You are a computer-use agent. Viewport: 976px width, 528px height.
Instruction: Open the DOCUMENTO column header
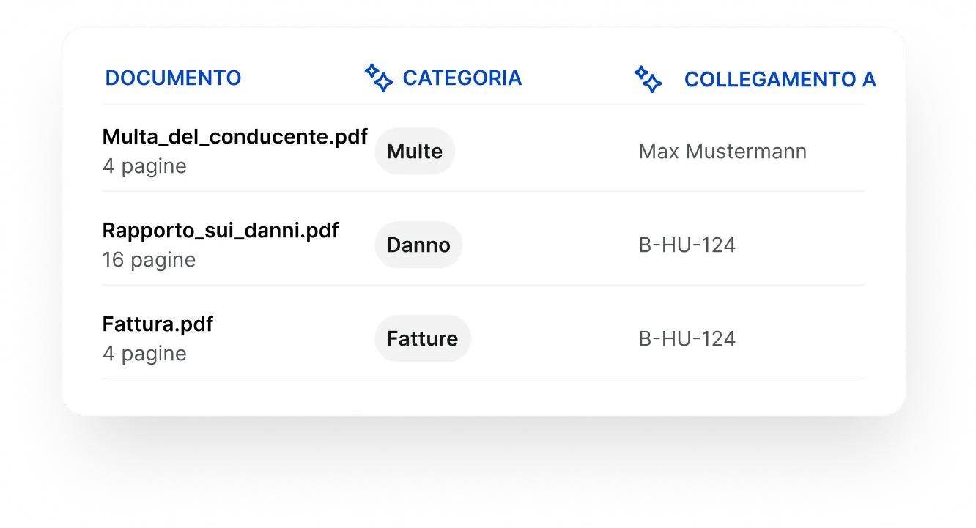(x=173, y=78)
